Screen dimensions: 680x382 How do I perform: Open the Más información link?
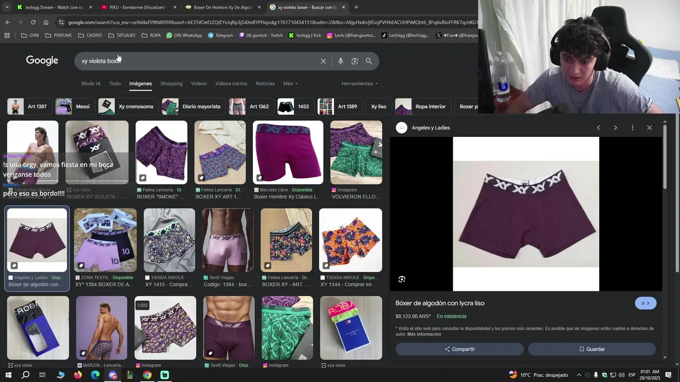tap(424, 334)
